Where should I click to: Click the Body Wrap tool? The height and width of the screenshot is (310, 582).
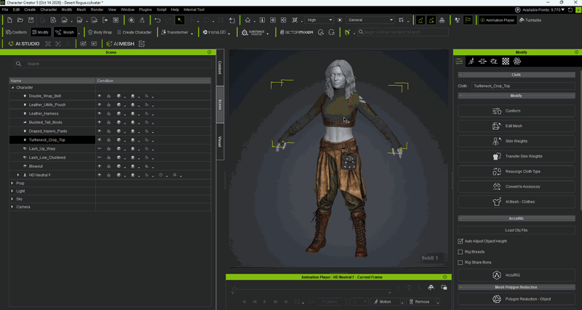[x=100, y=32]
